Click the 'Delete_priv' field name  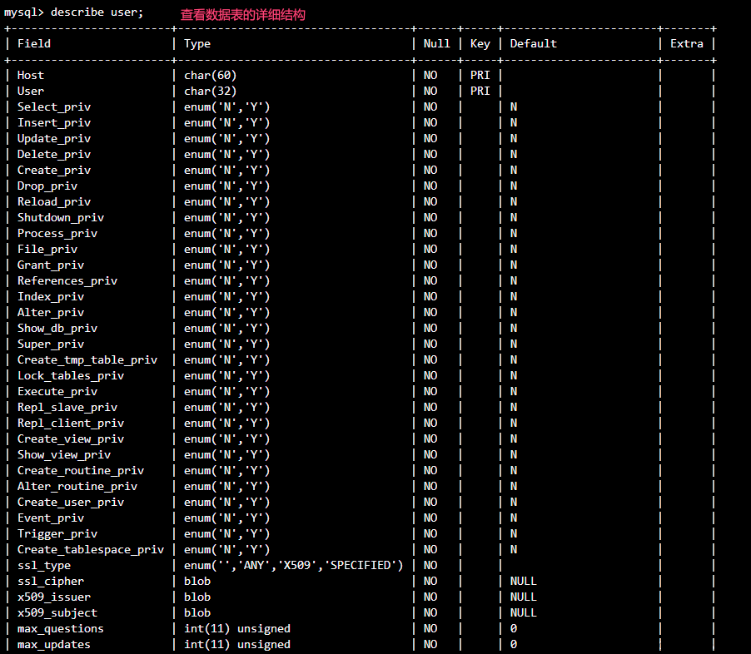(54, 154)
